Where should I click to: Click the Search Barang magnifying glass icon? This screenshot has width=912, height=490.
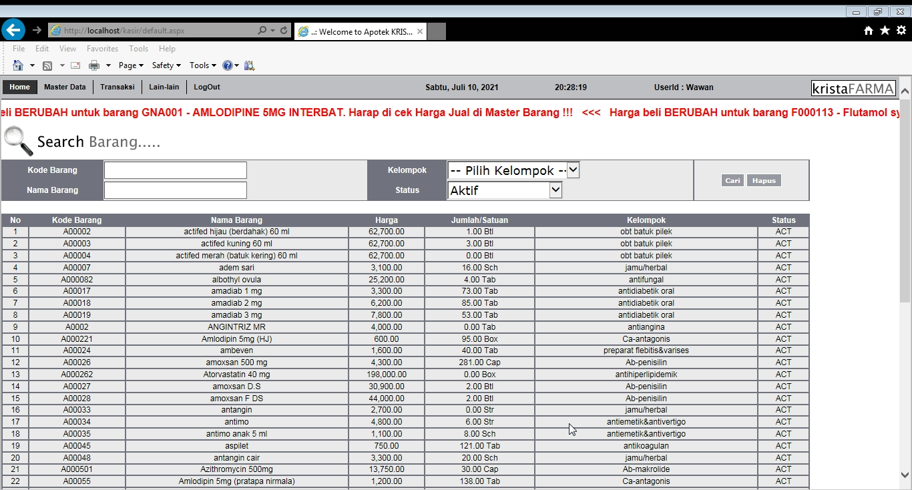(18, 141)
